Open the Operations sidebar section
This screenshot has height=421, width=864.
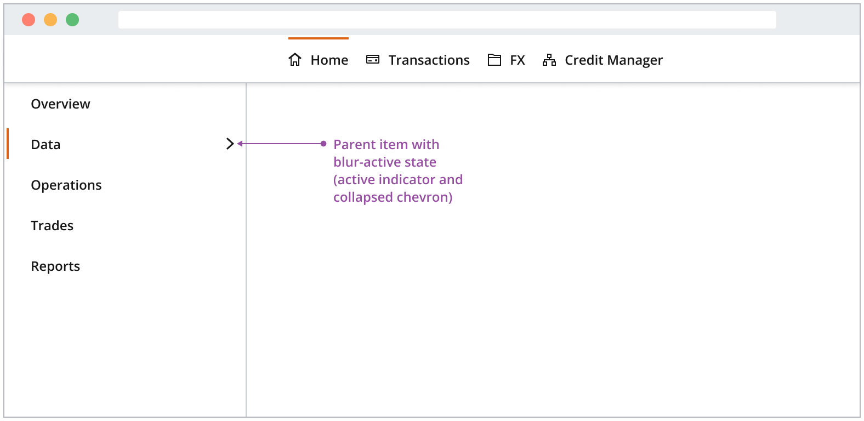66,185
